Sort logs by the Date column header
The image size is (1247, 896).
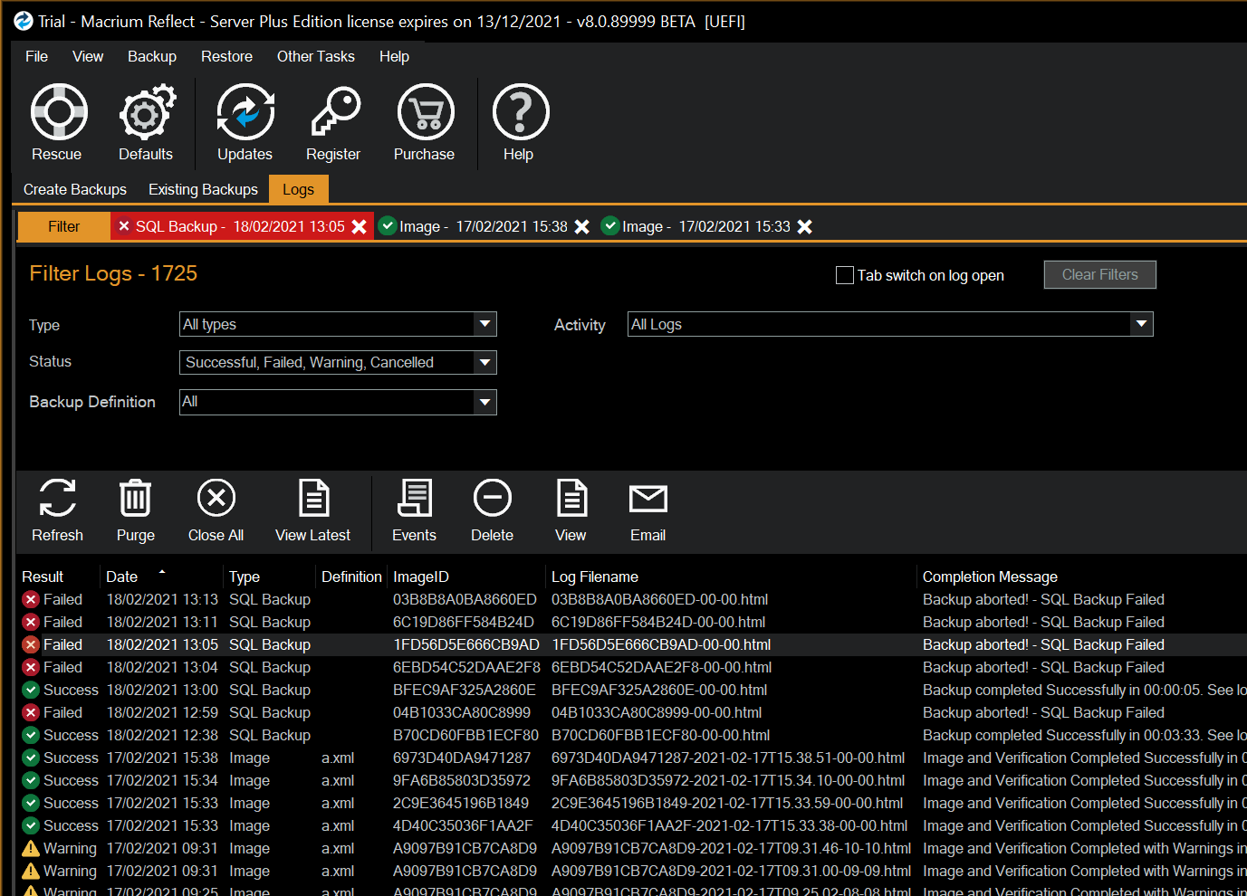click(121, 577)
